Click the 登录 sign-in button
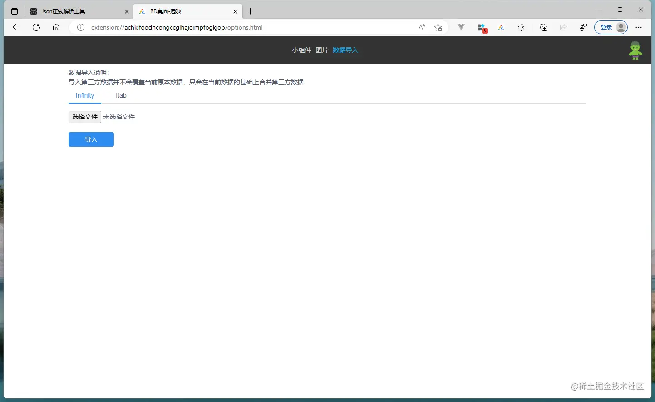The image size is (655, 402). 611,27
